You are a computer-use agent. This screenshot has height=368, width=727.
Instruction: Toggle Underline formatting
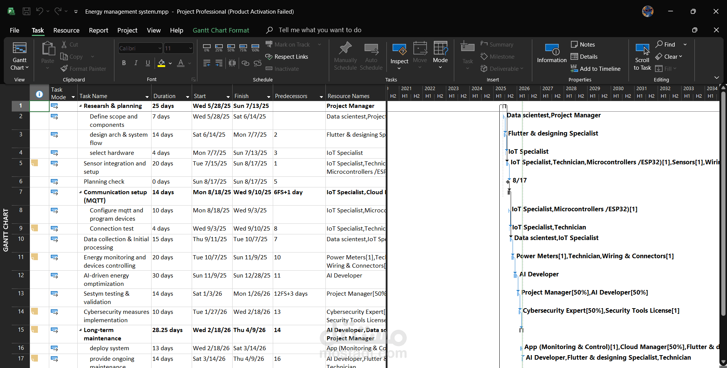pyautogui.click(x=148, y=63)
